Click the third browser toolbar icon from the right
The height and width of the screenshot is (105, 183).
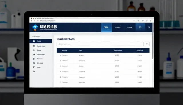(142, 21)
